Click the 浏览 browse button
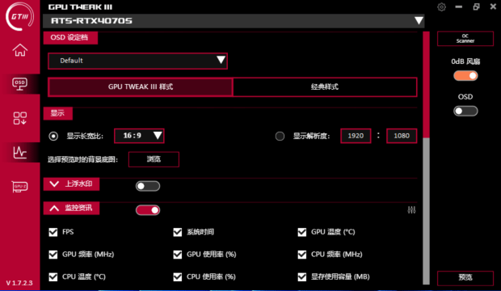501x291 pixels. (154, 159)
